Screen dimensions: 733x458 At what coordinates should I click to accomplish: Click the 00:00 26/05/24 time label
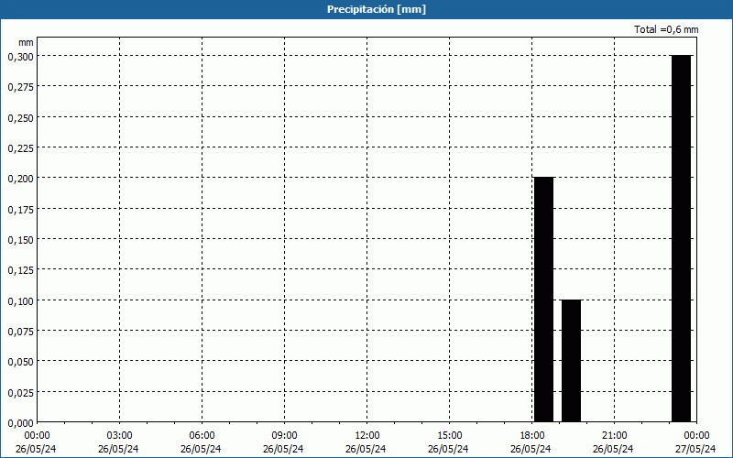36,442
